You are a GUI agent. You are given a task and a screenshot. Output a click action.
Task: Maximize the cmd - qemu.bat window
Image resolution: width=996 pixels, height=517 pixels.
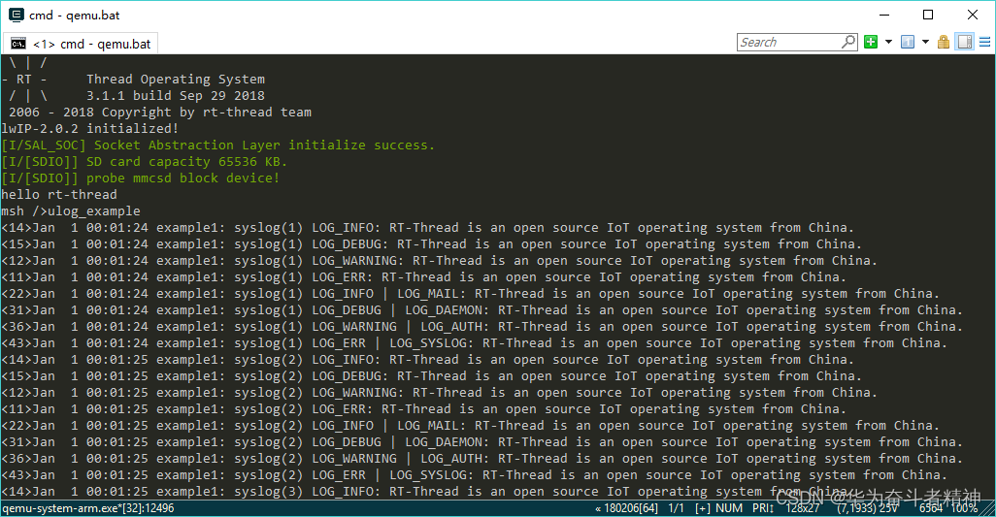point(928,15)
